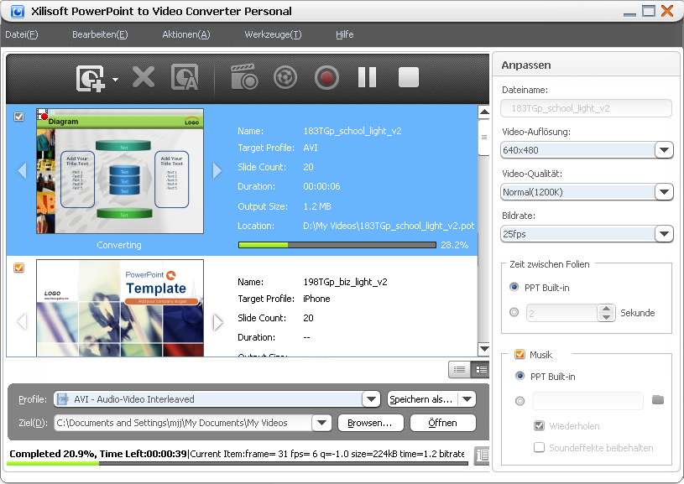
Task: Click the clapperboard camera snapshot icon
Action: point(244,77)
